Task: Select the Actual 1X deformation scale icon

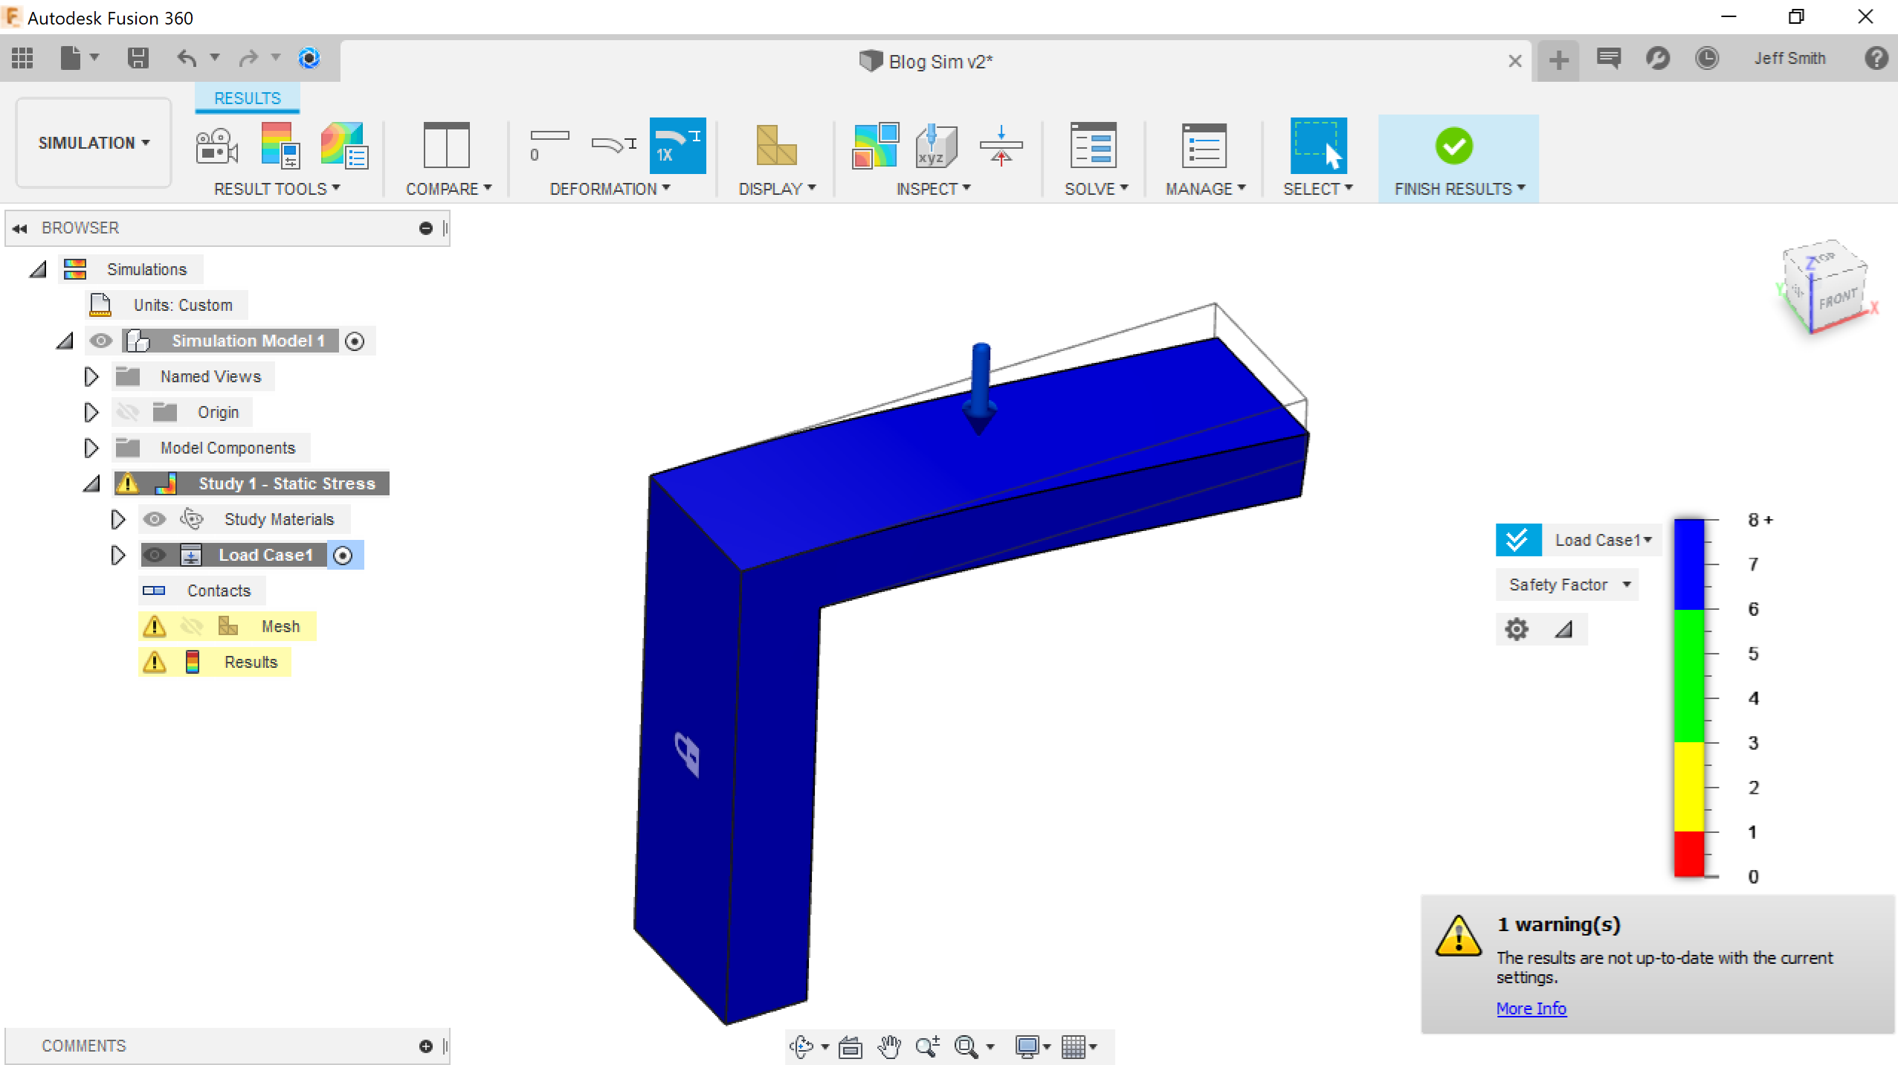Action: 677,145
